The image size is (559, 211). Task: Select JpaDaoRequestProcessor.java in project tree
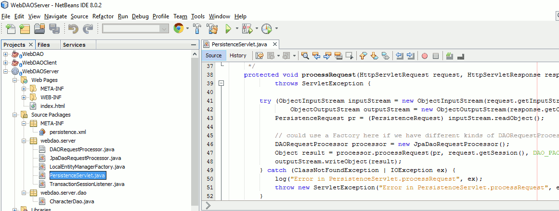pos(85,158)
